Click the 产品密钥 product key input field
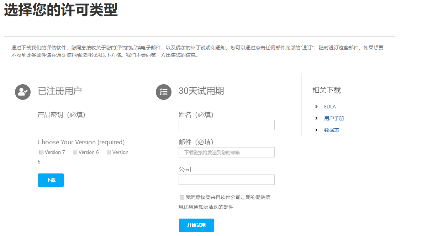This screenshot has height=236, width=428. tap(85, 125)
